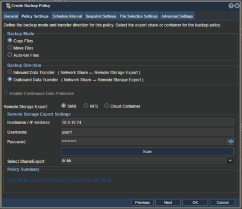242x209 pixels.
Task: Open the Policy Settings tab
Action: coord(35,16)
